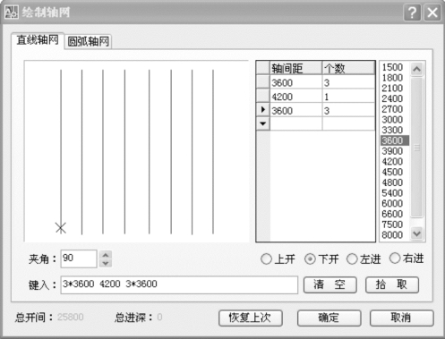Click the row header of the first table row
The image size is (445, 339).
(x=263, y=82)
